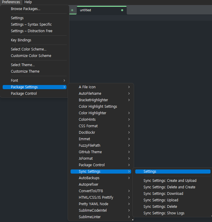Run Sync Settings: Download
This screenshot has width=212, height=222.
click(x=173, y=194)
